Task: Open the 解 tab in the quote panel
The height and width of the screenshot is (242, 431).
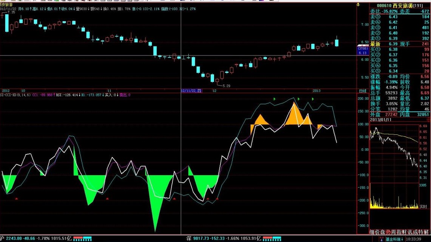Action: coord(426,232)
